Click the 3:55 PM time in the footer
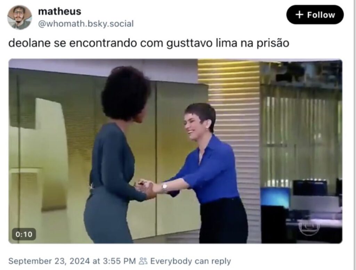Screen dimensions: 356x270 pos(119,261)
